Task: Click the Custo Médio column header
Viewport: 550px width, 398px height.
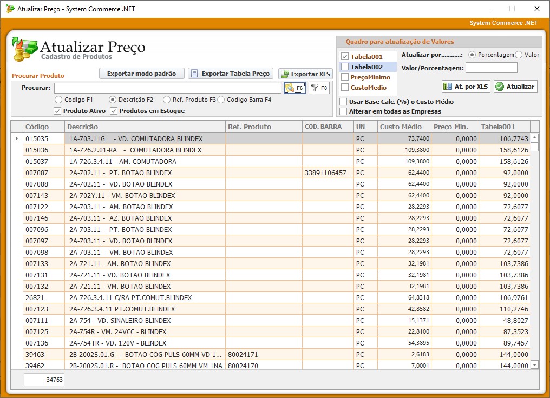Action: [403, 127]
